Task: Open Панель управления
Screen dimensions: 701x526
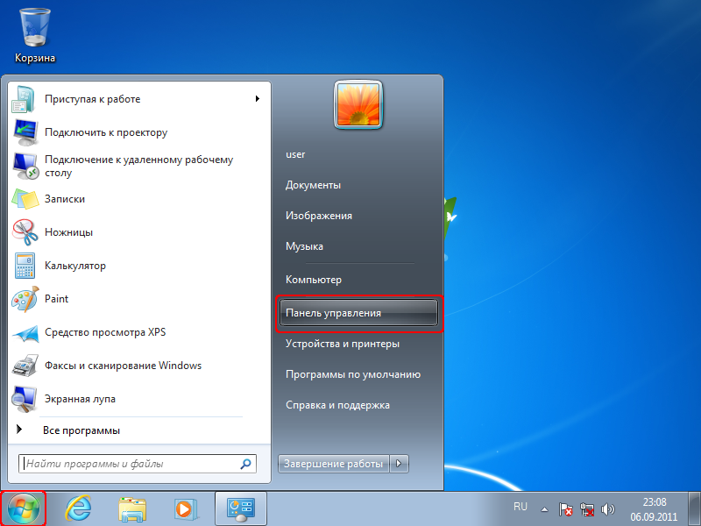Action: 358,313
